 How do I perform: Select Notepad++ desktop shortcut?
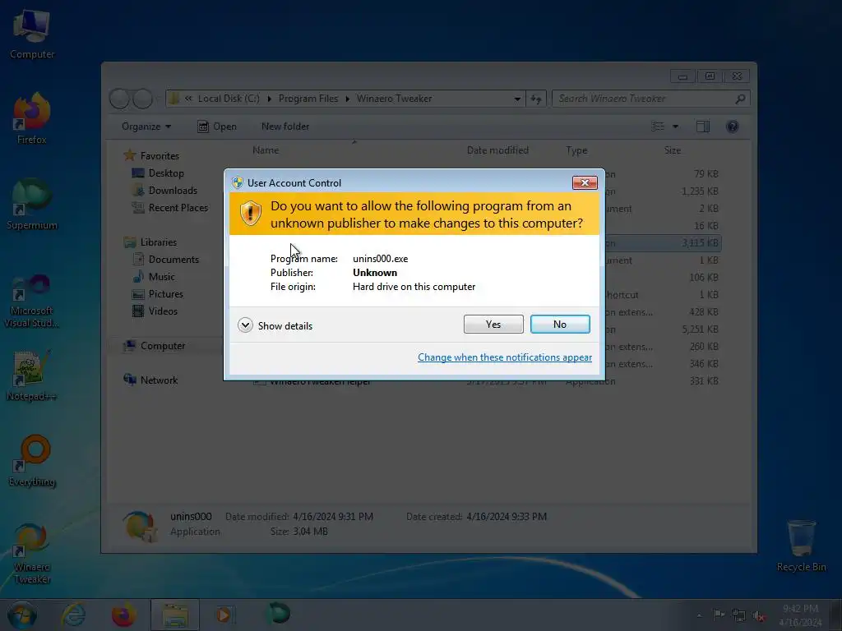32,375
